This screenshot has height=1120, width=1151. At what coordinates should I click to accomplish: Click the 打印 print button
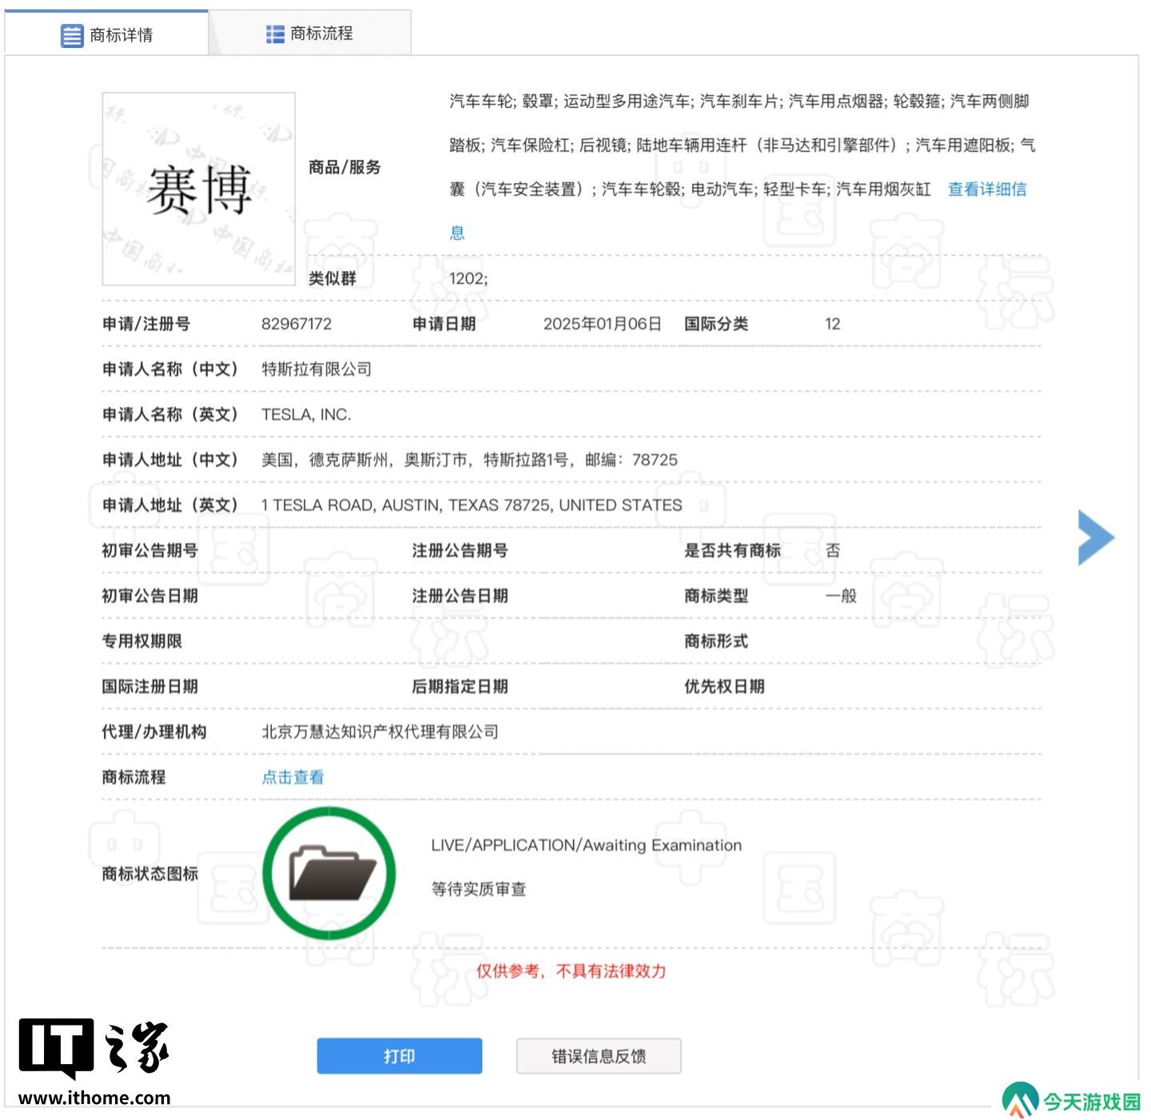(400, 1056)
